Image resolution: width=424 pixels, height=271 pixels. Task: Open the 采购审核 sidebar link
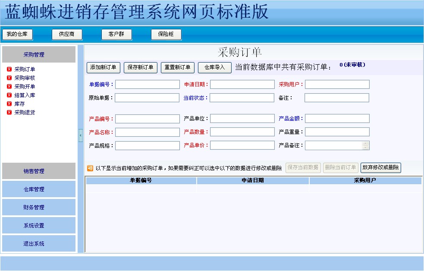[x=25, y=78]
